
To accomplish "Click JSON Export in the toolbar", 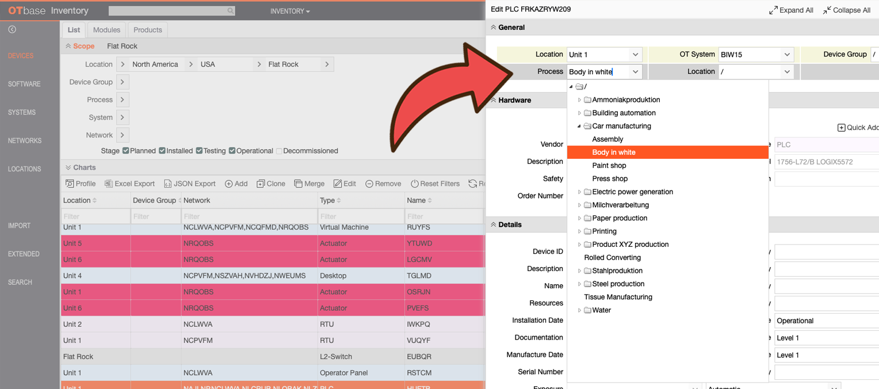I will pyautogui.click(x=190, y=184).
